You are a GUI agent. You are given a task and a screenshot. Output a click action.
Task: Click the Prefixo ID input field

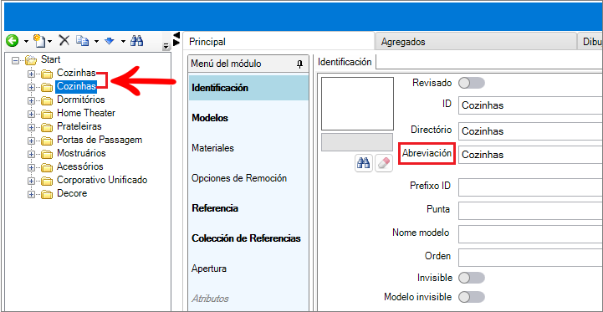531,187
